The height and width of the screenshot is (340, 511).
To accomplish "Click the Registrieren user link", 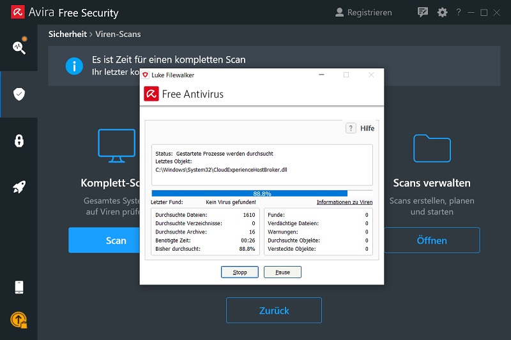I will click(x=363, y=12).
